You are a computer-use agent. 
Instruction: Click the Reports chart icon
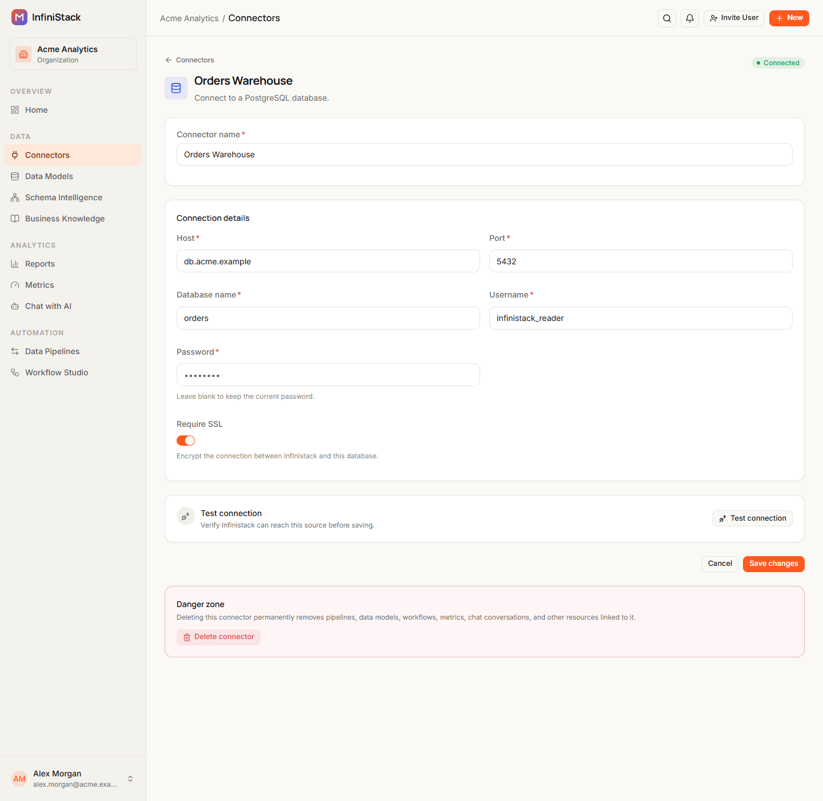[15, 264]
